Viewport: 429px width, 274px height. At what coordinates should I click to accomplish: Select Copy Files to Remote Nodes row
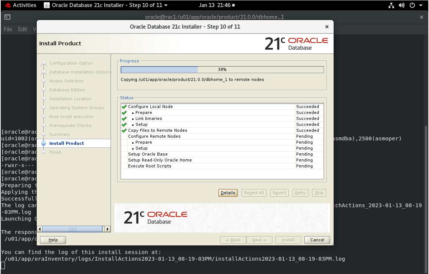(222, 130)
